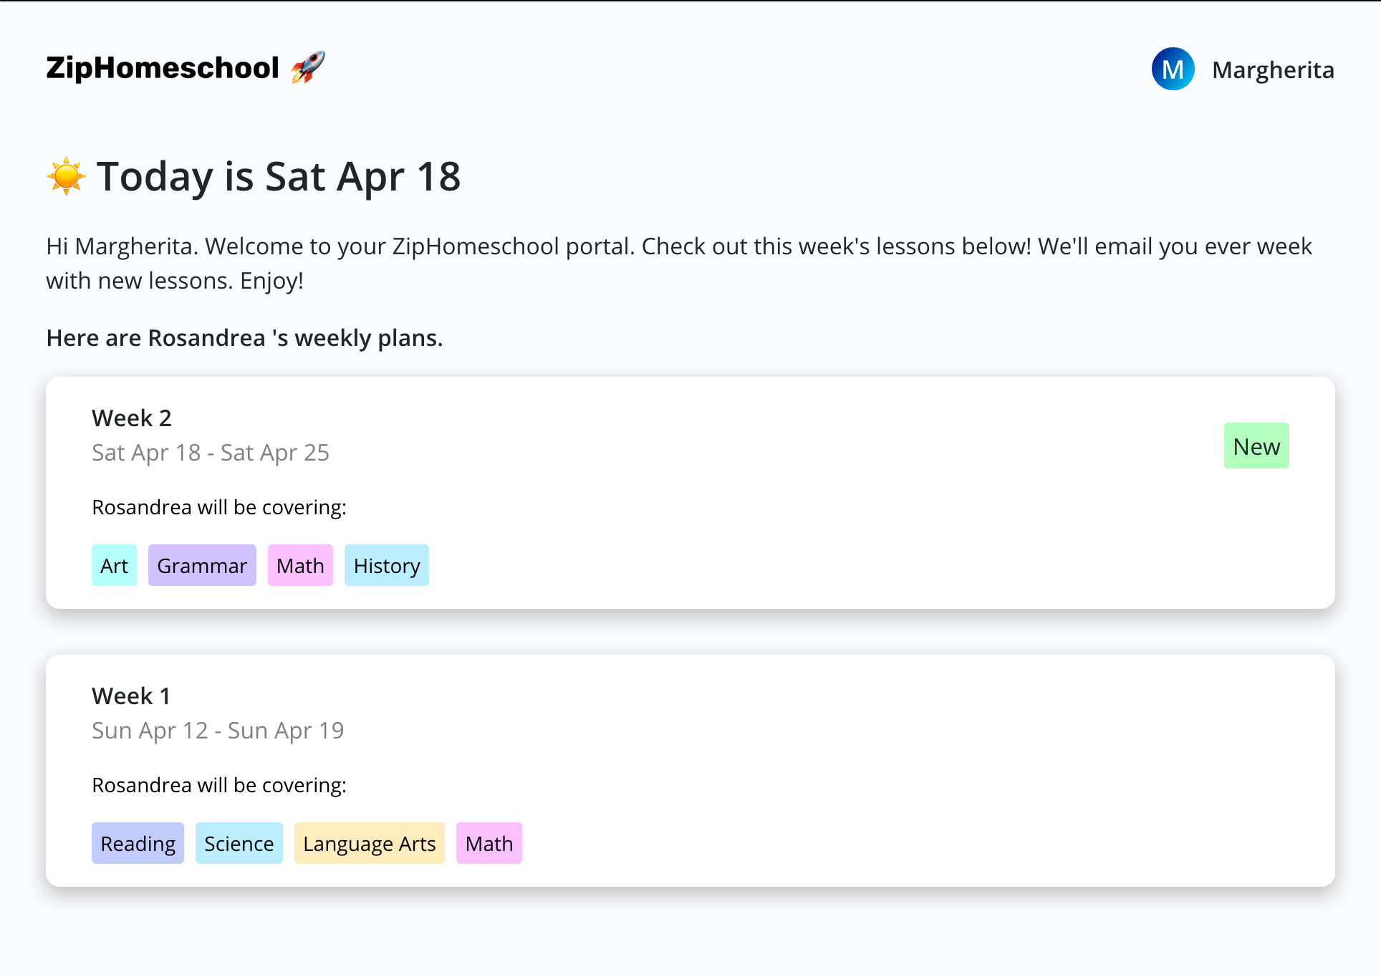Select the Language Arts subject tag

point(370,843)
